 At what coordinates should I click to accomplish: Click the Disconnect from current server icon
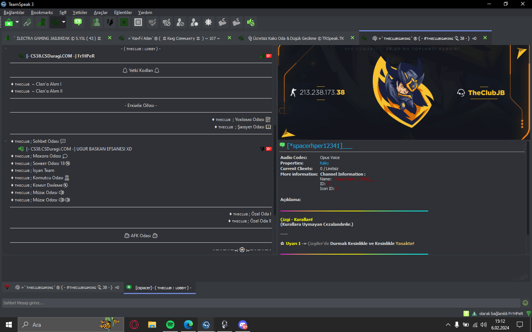coord(27,23)
